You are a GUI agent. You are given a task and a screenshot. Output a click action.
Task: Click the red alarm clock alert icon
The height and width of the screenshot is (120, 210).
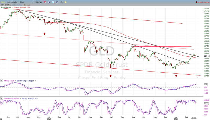tap(45, 2)
